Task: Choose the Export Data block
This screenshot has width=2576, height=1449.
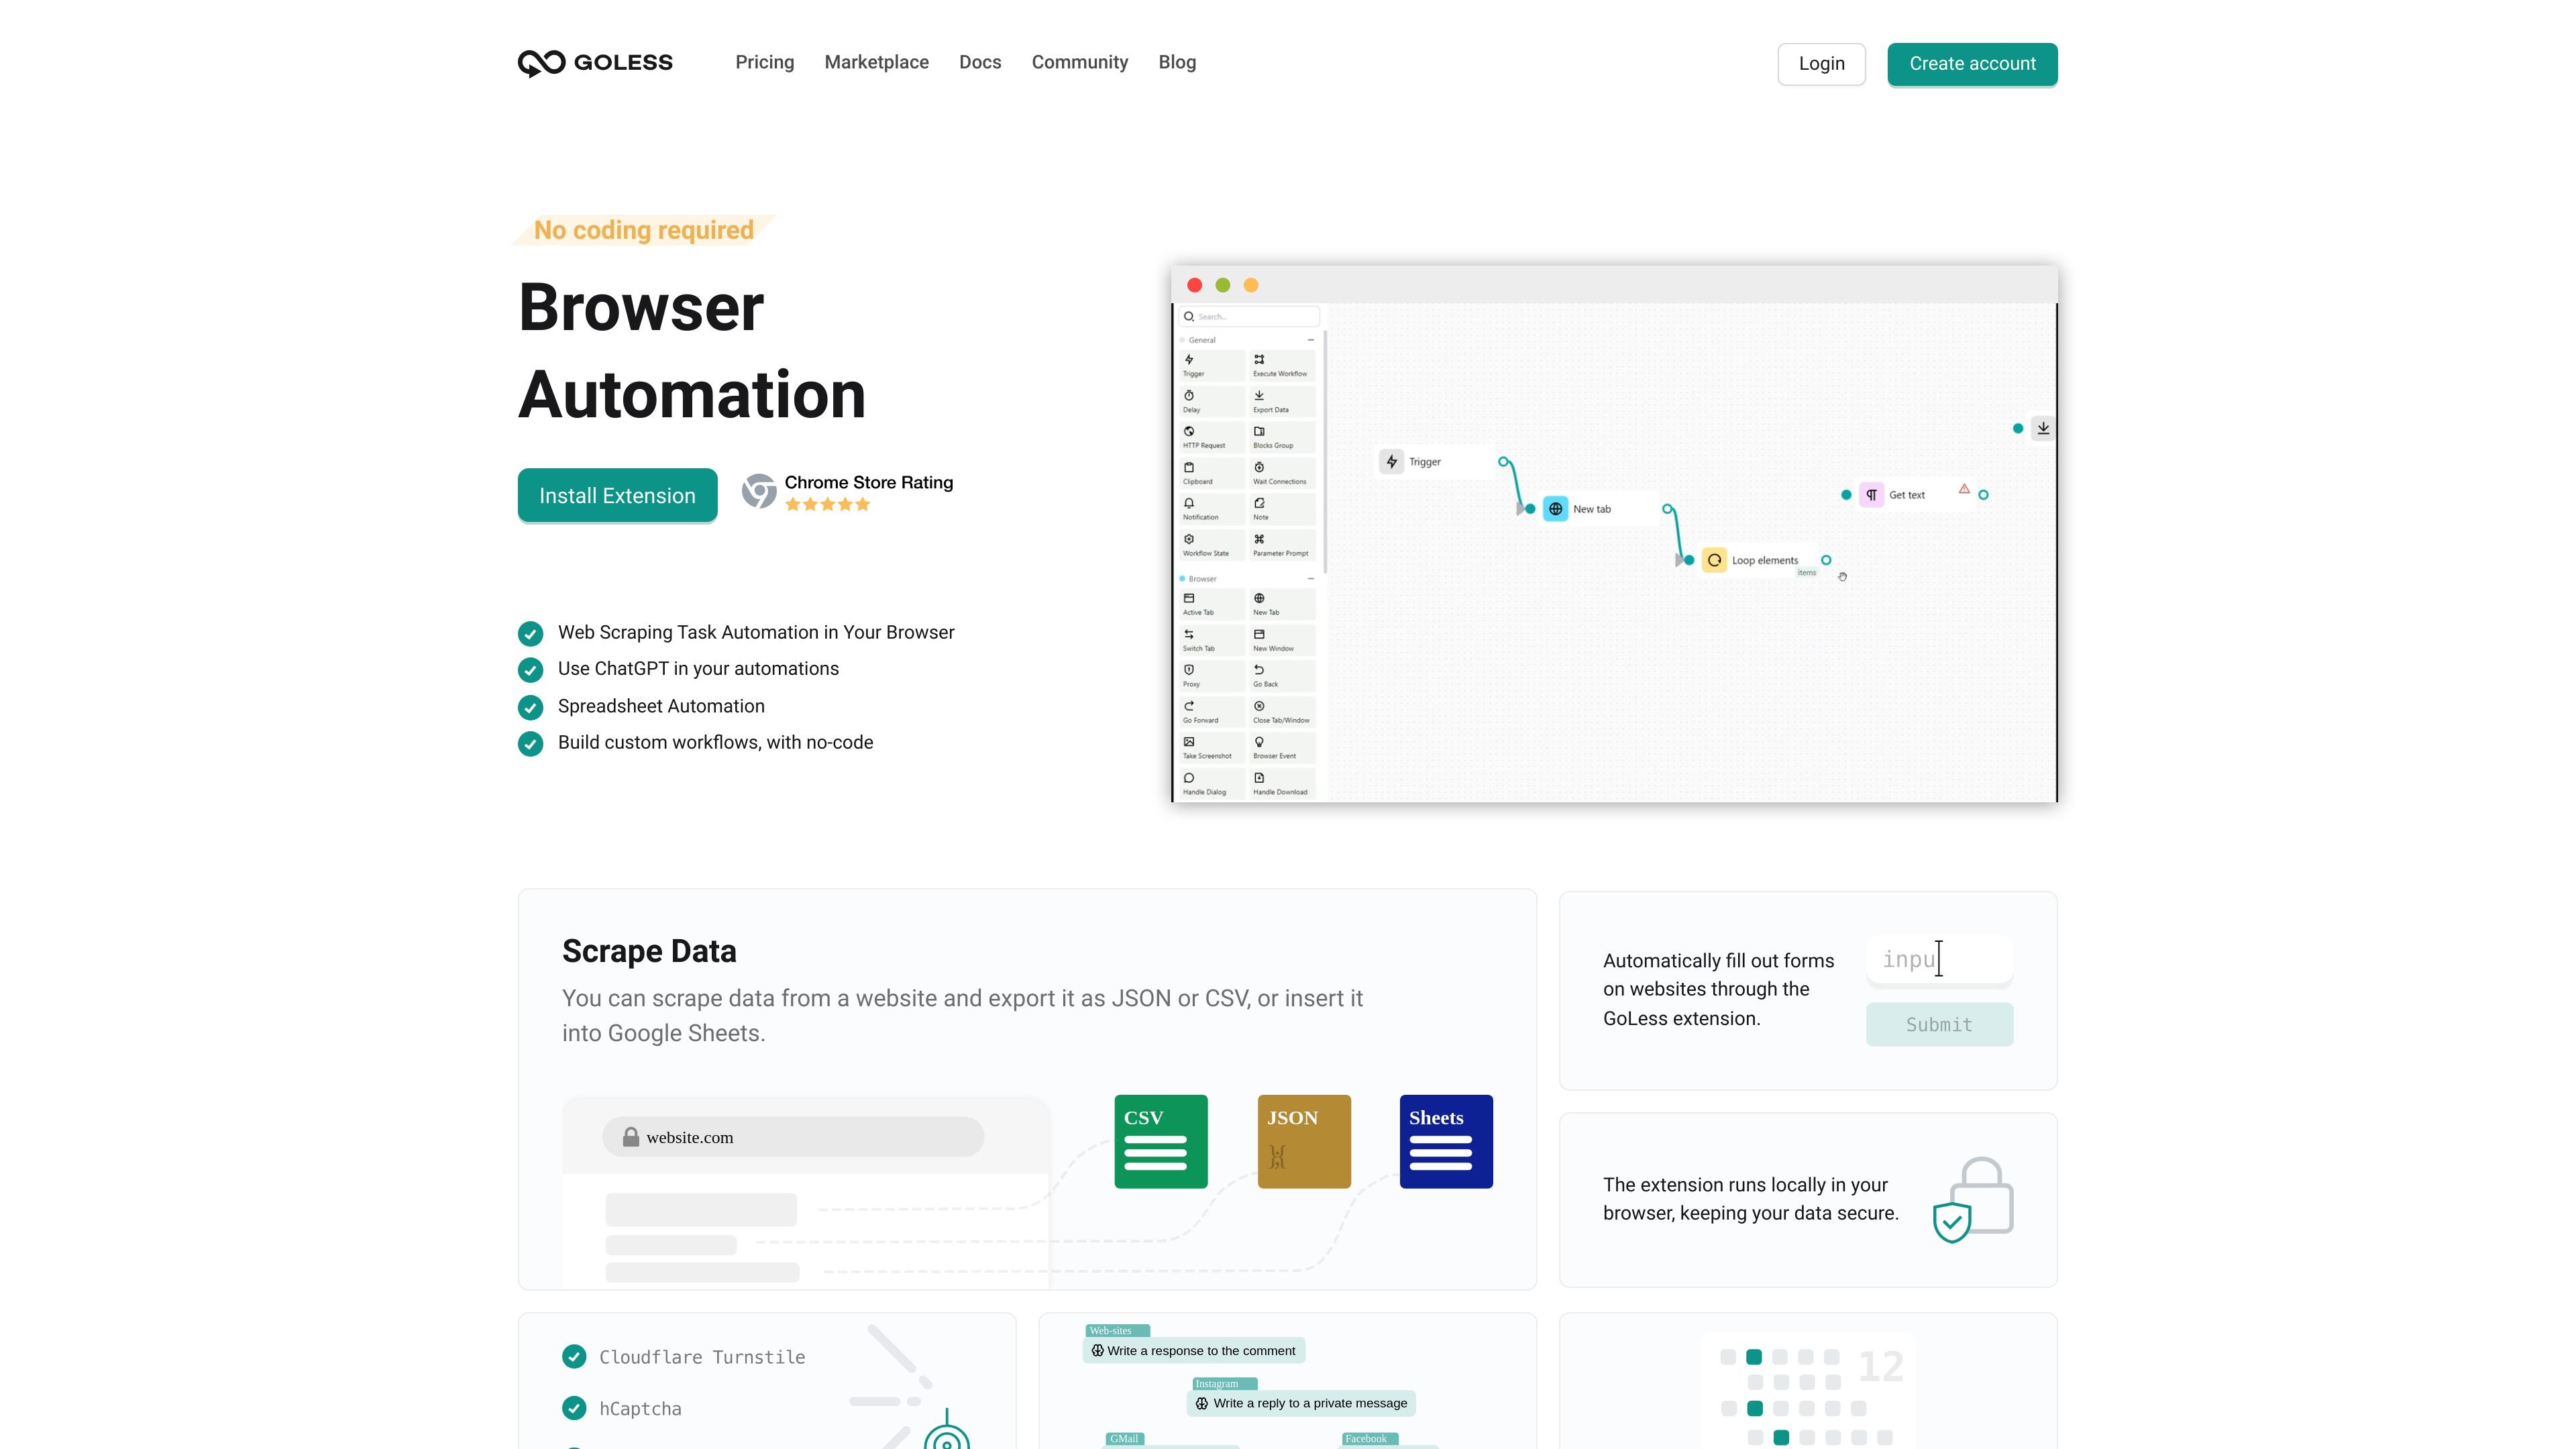Action: tap(1282, 401)
